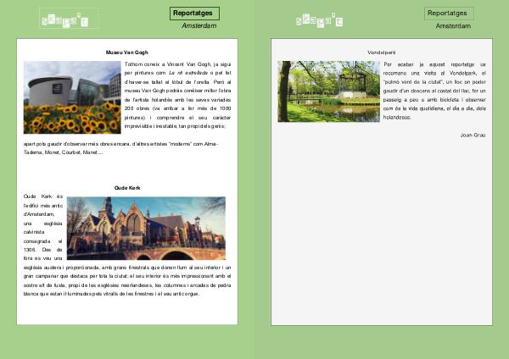Click the Amsterdam subtitle on the left page
The height and width of the screenshot is (359, 509).
[199, 26]
